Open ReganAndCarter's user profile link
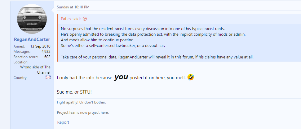Image resolution: width=301 pixels, height=129 pixels. tap(32, 39)
